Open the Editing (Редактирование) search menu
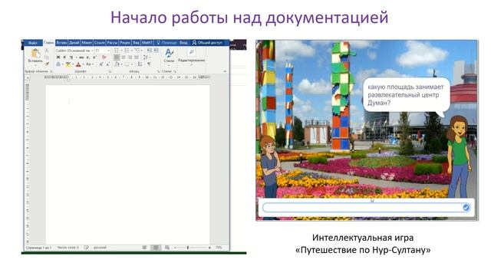This screenshot has width=491, height=276. 191,56
